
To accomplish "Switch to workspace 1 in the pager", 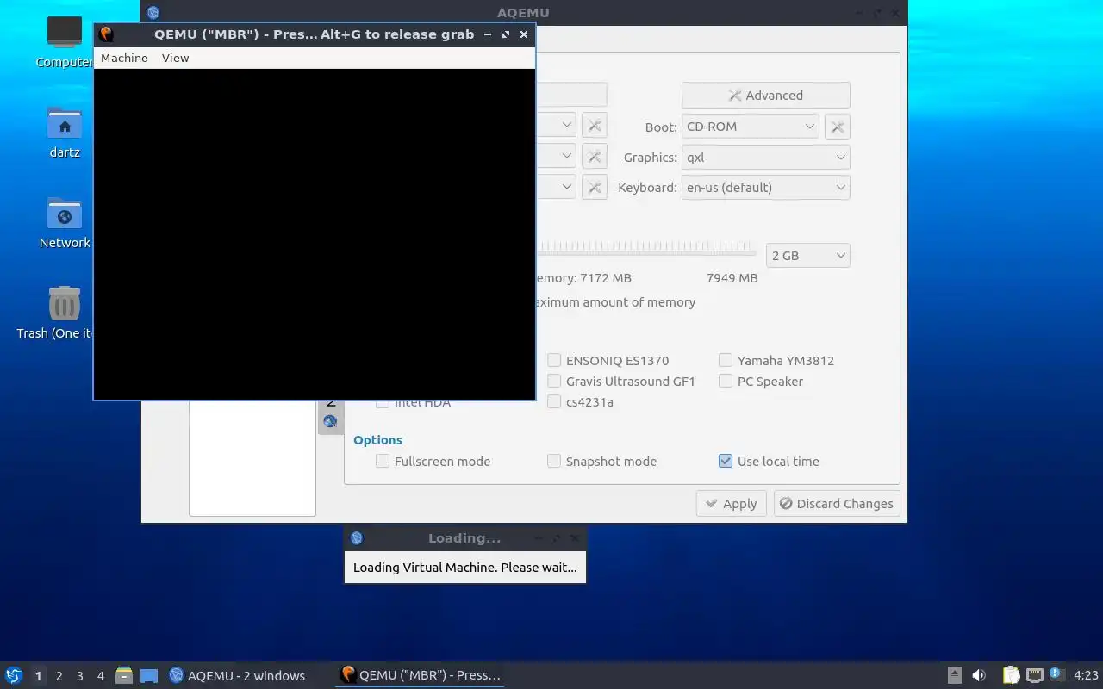I will click(38, 675).
